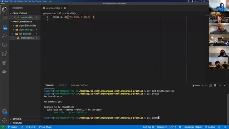Viewport: 229px width, 129px height.
Task: Open the Manage gear icon
Action: click(4, 120)
